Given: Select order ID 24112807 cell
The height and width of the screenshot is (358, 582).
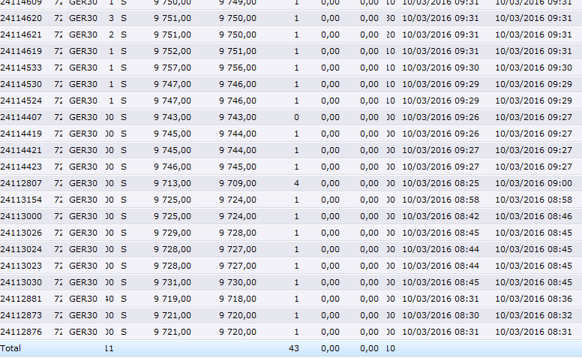Looking at the screenshot, I should [21, 183].
